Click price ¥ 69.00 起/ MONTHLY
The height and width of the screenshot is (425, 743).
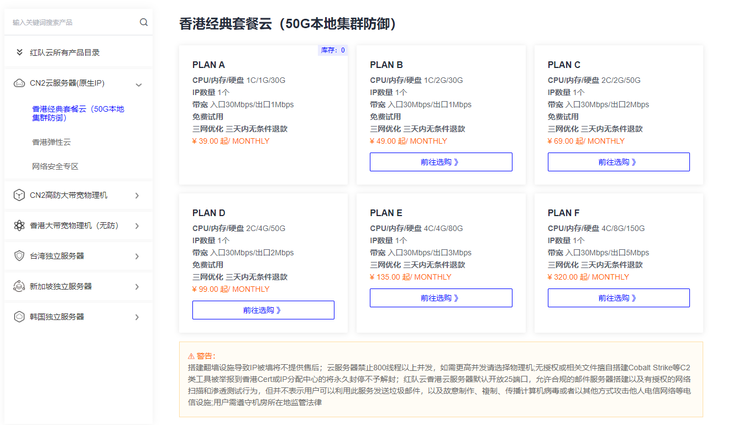[x=586, y=141]
